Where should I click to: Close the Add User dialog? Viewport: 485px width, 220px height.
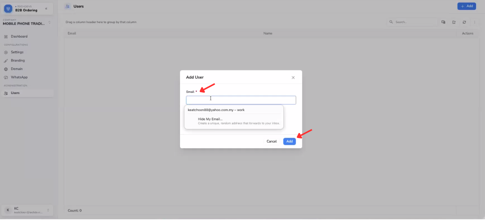point(293,77)
